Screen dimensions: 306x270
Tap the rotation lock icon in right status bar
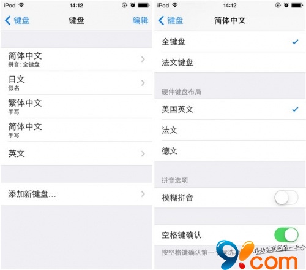coord(278,5)
